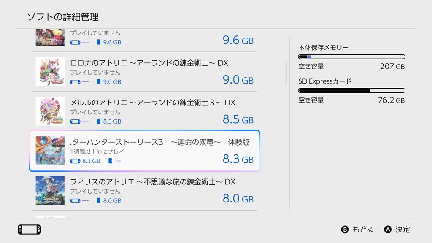Click the B button icon for もどる
This screenshot has height=243, width=432.
click(345, 229)
